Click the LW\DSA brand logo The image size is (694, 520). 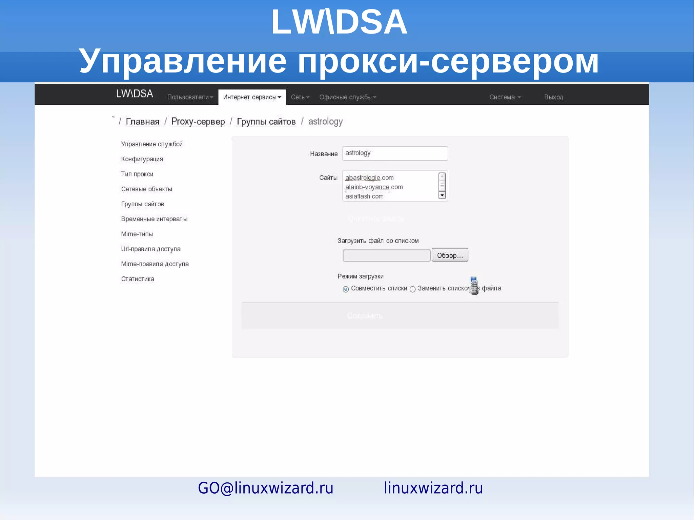point(135,93)
